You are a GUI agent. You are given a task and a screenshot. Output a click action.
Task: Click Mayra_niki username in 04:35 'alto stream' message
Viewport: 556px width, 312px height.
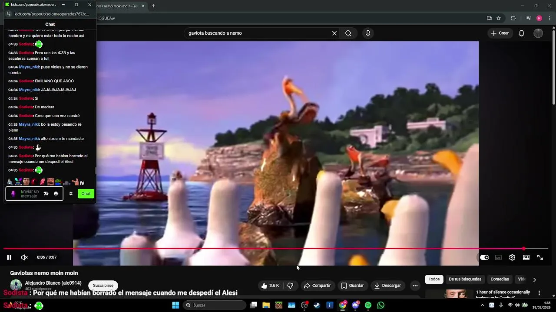[x=29, y=139]
